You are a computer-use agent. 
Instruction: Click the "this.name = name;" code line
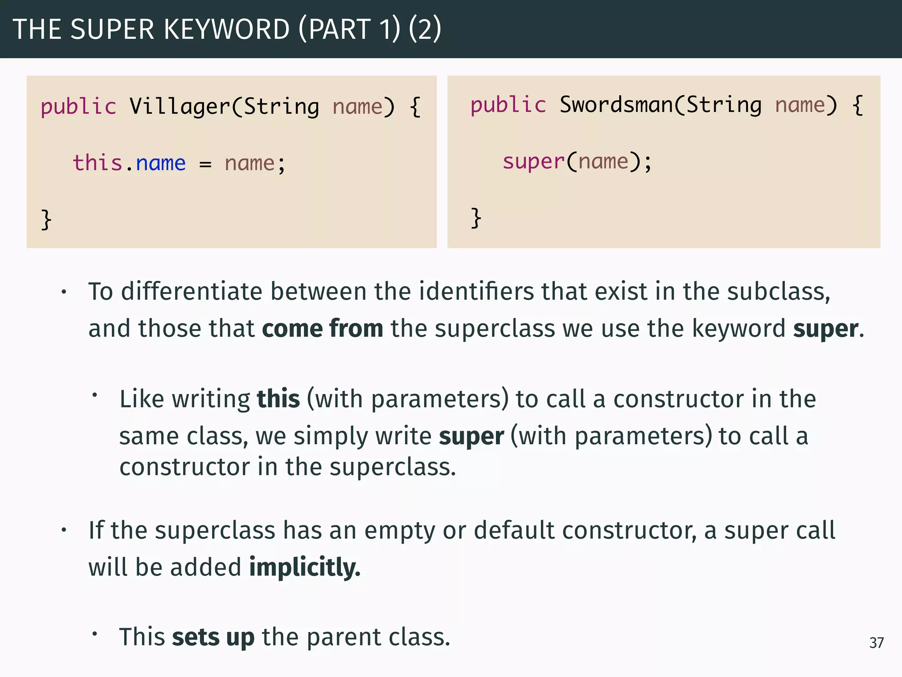[x=179, y=163]
